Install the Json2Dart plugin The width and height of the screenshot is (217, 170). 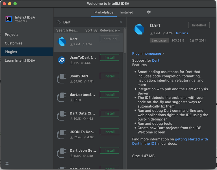click(x=109, y=76)
